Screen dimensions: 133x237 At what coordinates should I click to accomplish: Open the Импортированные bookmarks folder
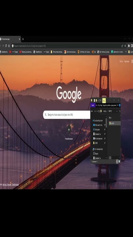tap(57, 52)
